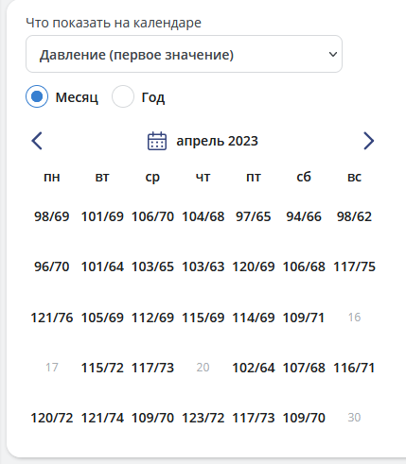406x464 pixels.
Task: Open the reading 102/64 day cell
Action: tap(254, 368)
